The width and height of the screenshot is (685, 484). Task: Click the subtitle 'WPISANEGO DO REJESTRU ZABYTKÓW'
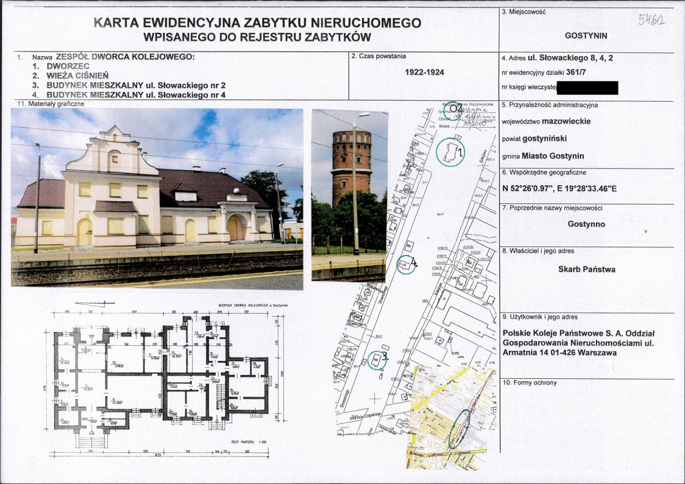[257, 37]
